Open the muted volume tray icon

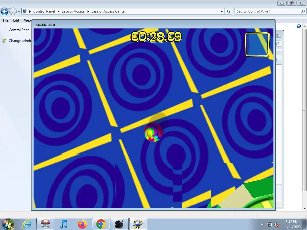click(x=277, y=224)
